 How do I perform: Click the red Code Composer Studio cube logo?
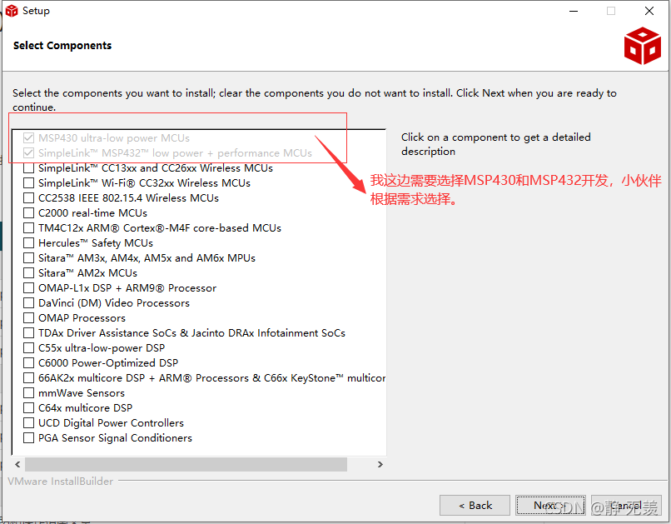pos(643,46)
